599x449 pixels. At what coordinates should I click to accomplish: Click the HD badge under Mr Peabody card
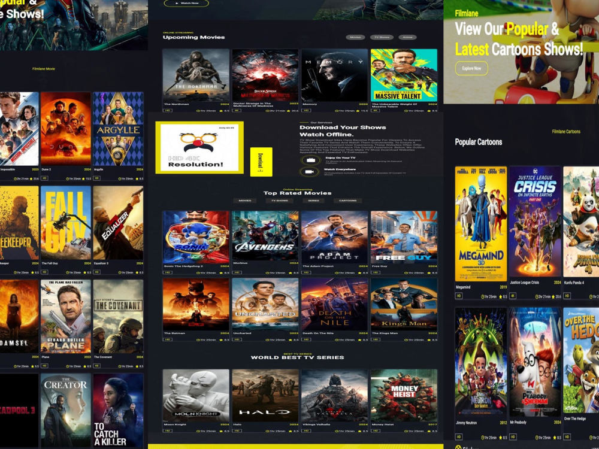pyautogui.click(x=513, y=436)
